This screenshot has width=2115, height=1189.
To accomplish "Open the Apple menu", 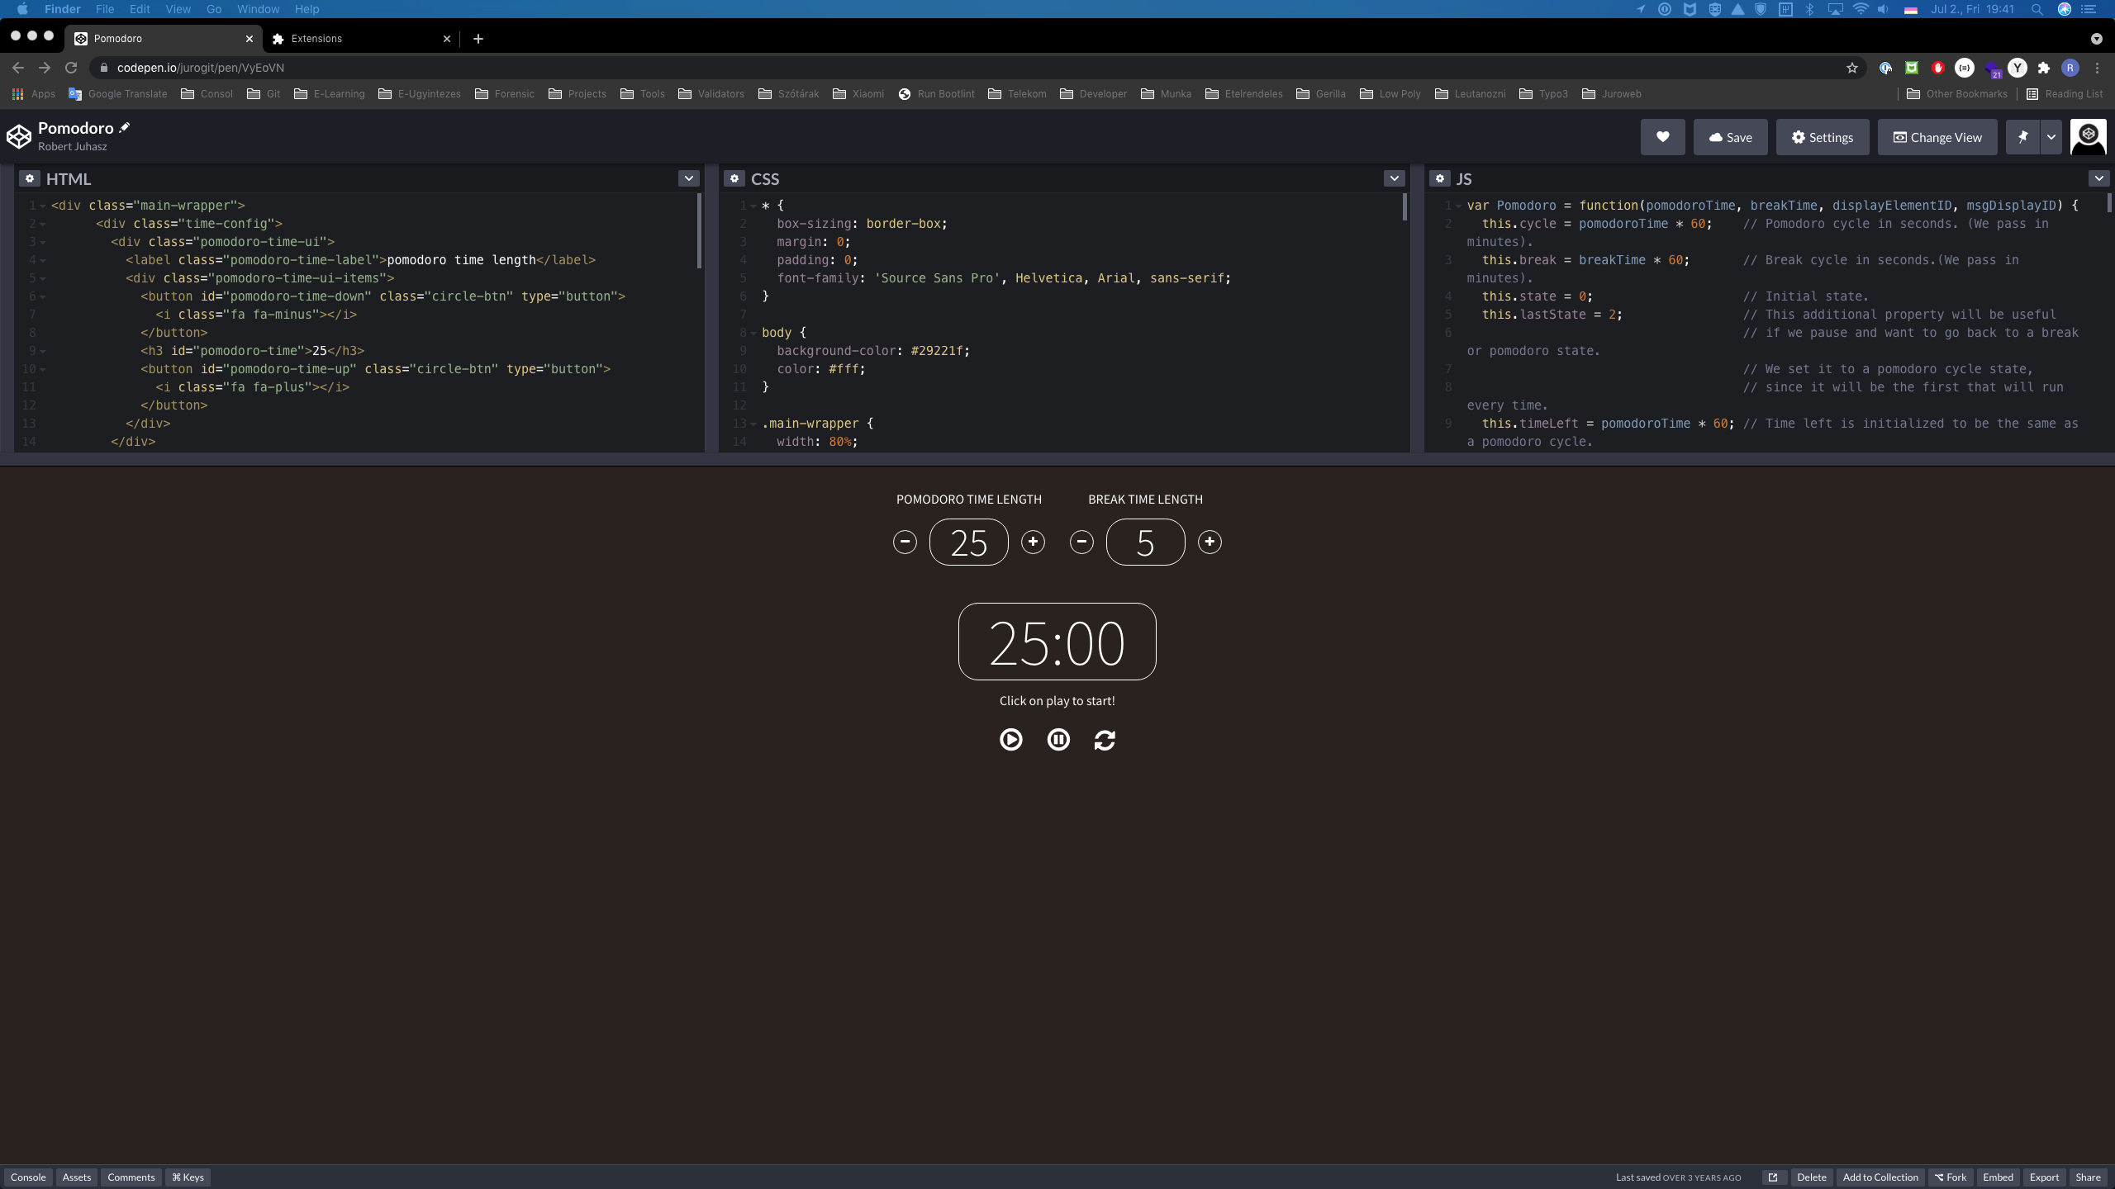I will coord(22,9).
